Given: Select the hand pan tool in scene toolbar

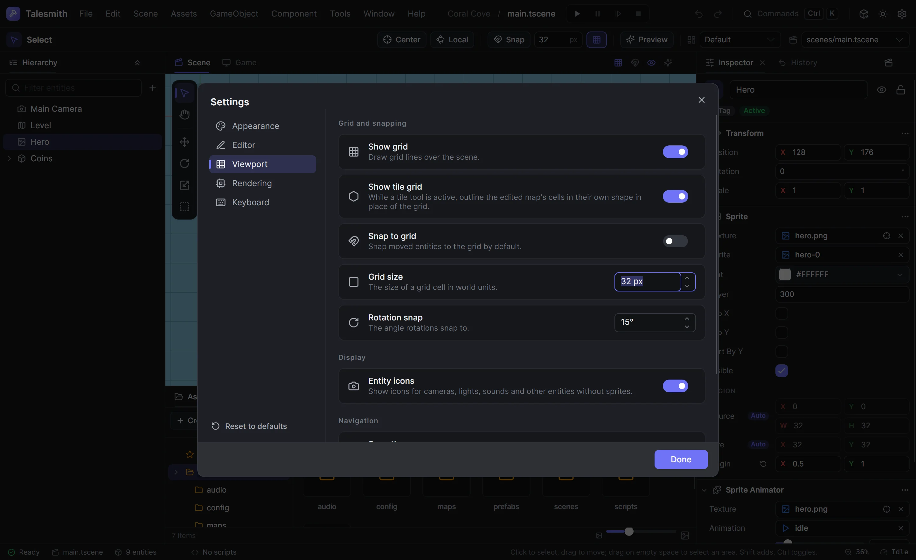Looking at the screenshot, I should click(x=184, y=115).
